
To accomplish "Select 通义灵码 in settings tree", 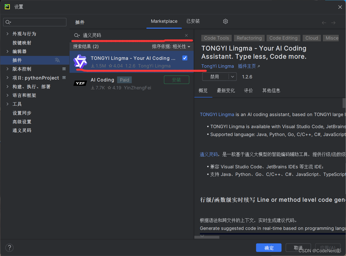I will [x=22, y=130].
